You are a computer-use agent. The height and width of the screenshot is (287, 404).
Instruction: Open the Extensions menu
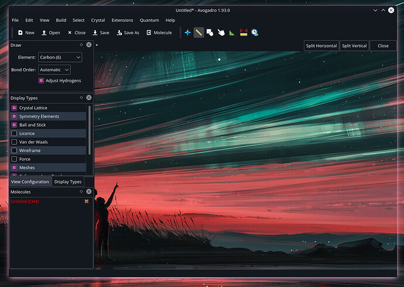point(122,20)
